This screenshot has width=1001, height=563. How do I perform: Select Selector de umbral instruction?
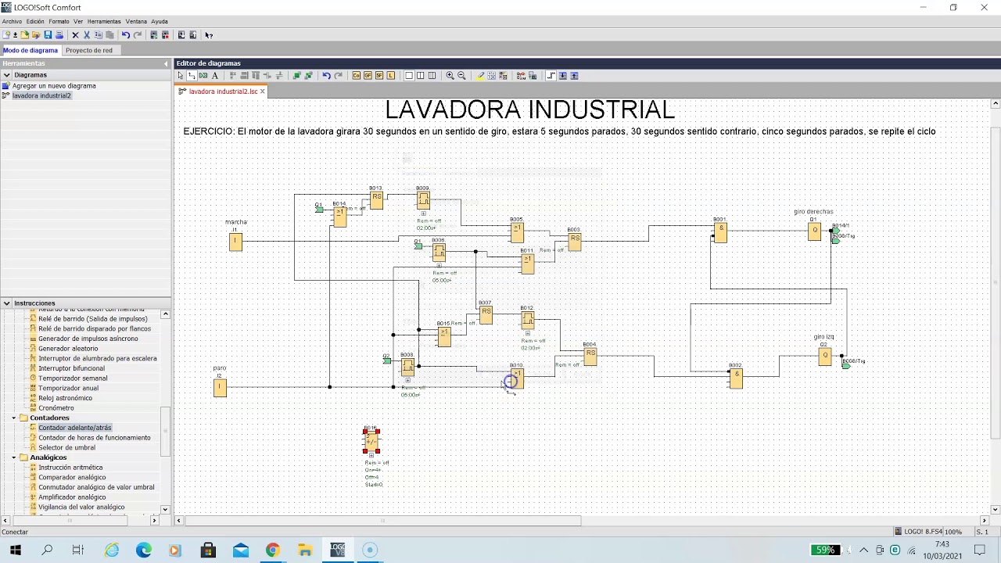tap(67, 447)
